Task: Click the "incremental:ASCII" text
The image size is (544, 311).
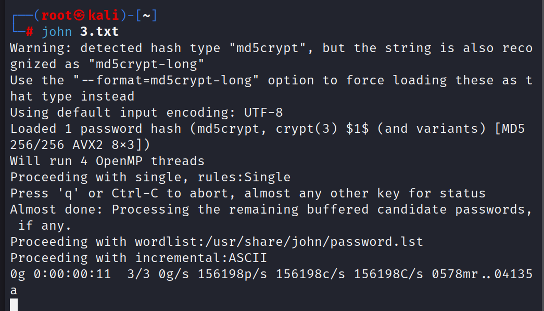Action: [x=201, y=258]
